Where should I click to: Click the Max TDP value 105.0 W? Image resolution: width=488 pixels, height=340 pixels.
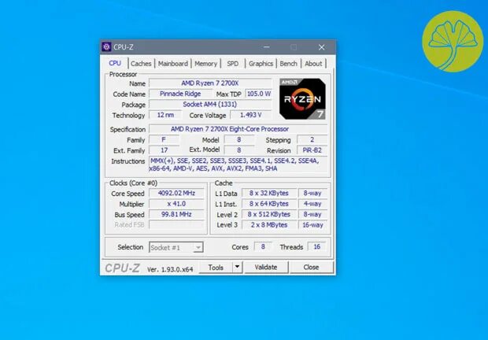coord(259,94)
